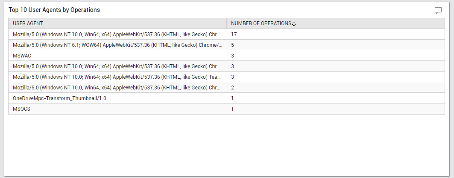Viewport: 454px width, 178px height.
Task: Sort by the NUMBER OF OPERATIONS header
Action: (261, 23)
